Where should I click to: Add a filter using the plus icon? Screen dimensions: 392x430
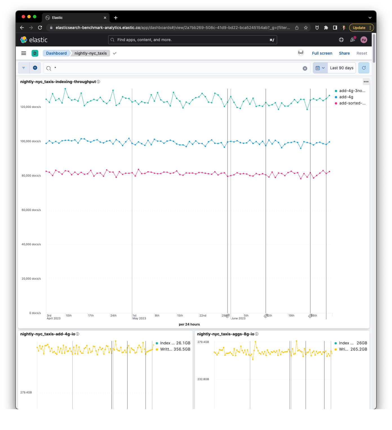pyautogui.click(x=35, y=68)
